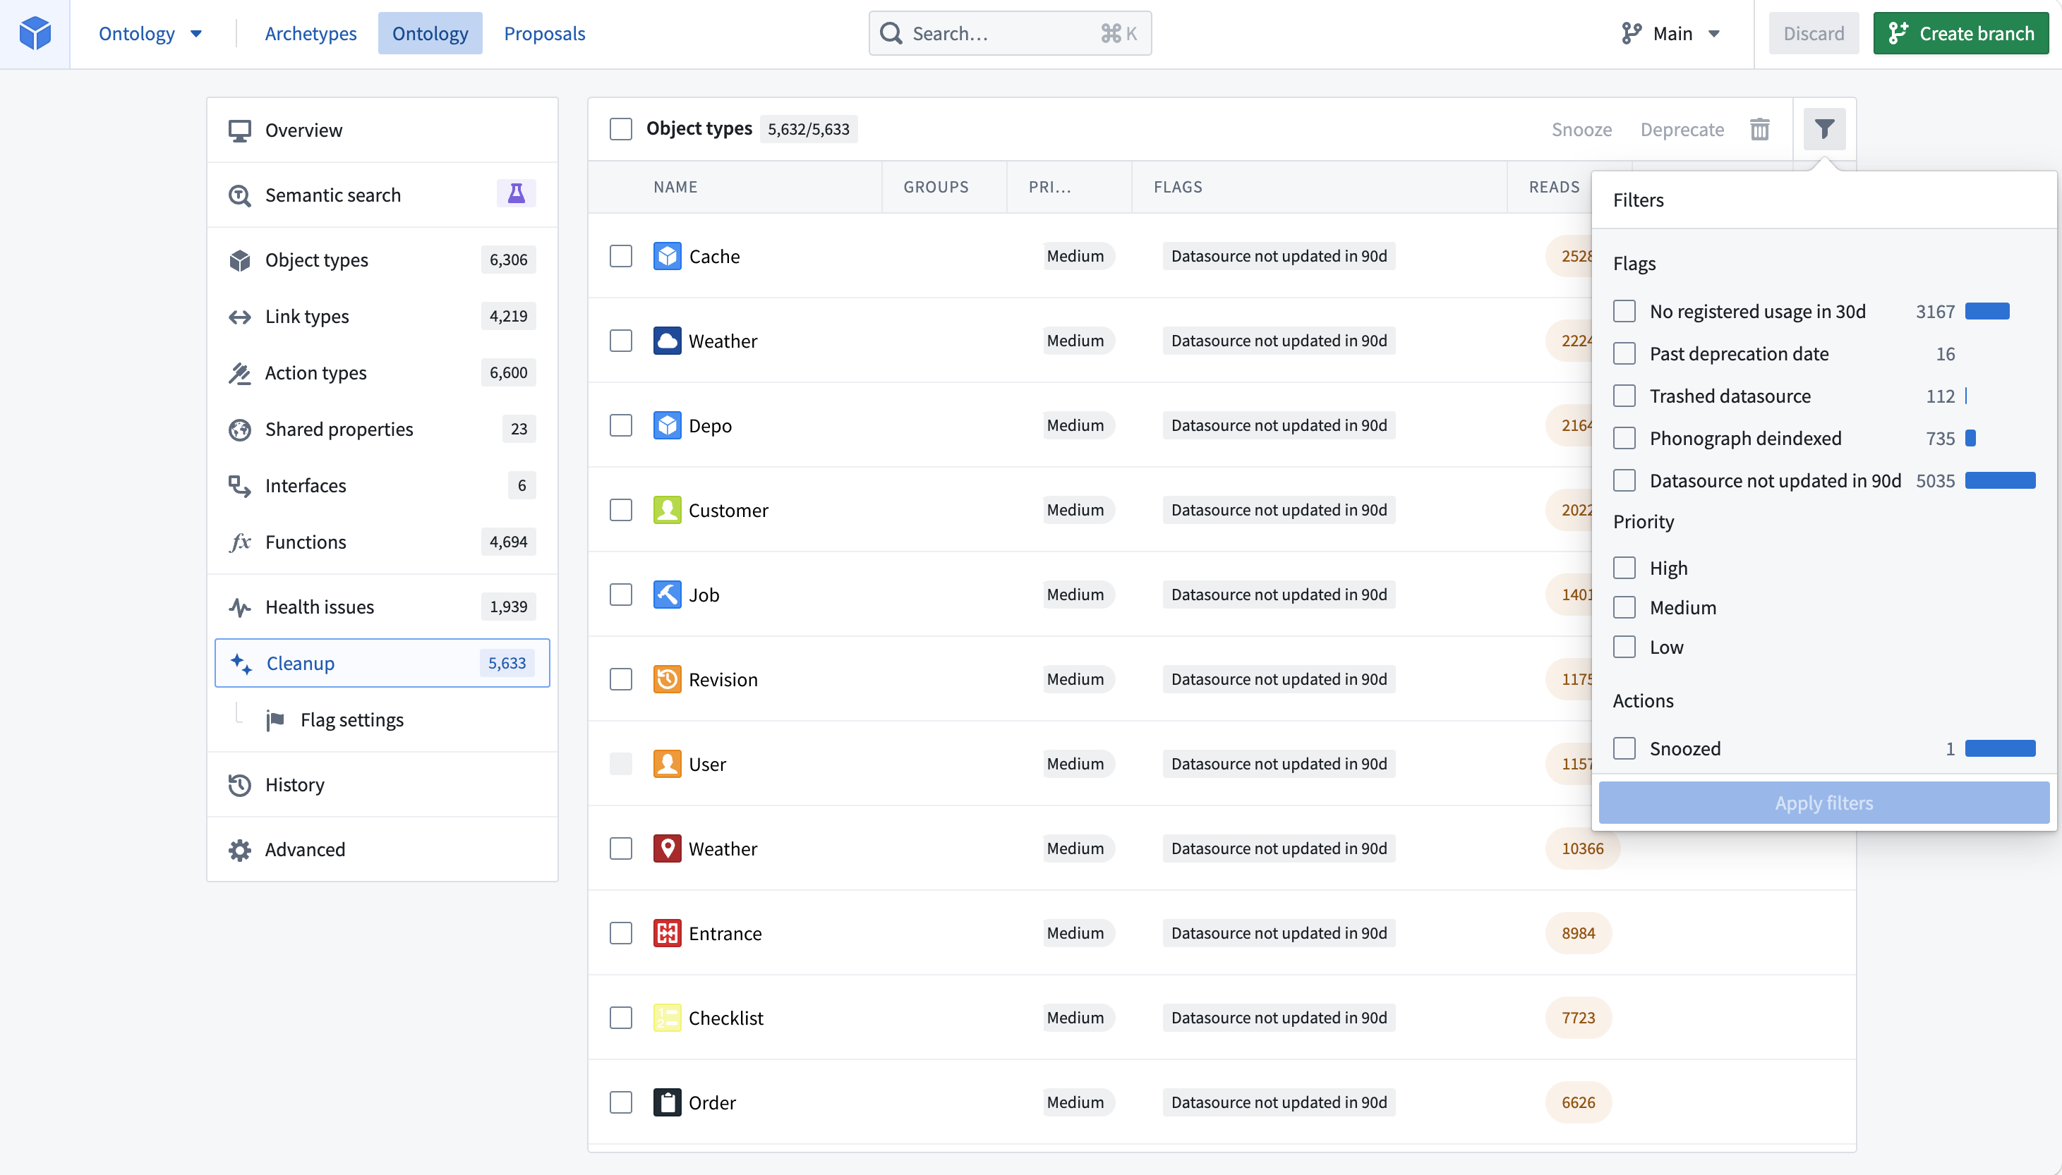This screenshot has height=1175, width=2062.
Task: Focus the Search input field
Action: 1009,33
